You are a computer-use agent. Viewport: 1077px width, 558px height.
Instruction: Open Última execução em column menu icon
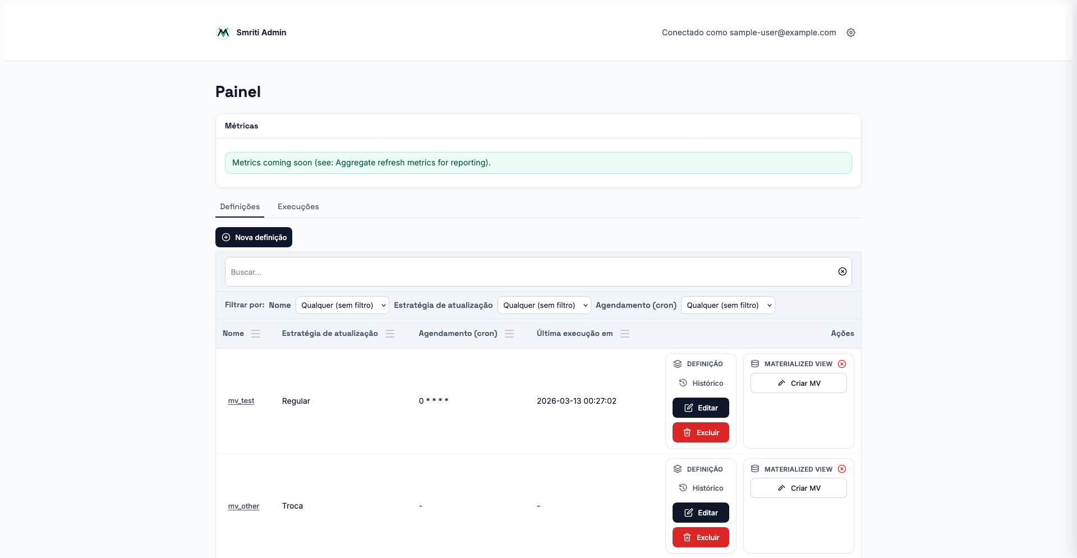[x=625, y=334]
